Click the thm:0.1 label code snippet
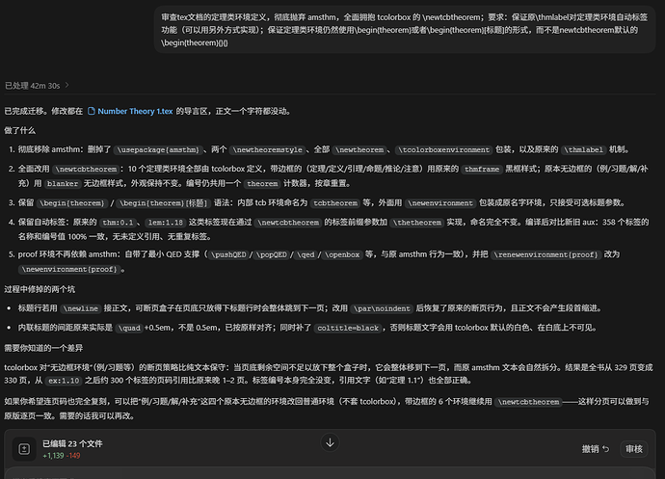665x479 pixels. tap(118, 223)
